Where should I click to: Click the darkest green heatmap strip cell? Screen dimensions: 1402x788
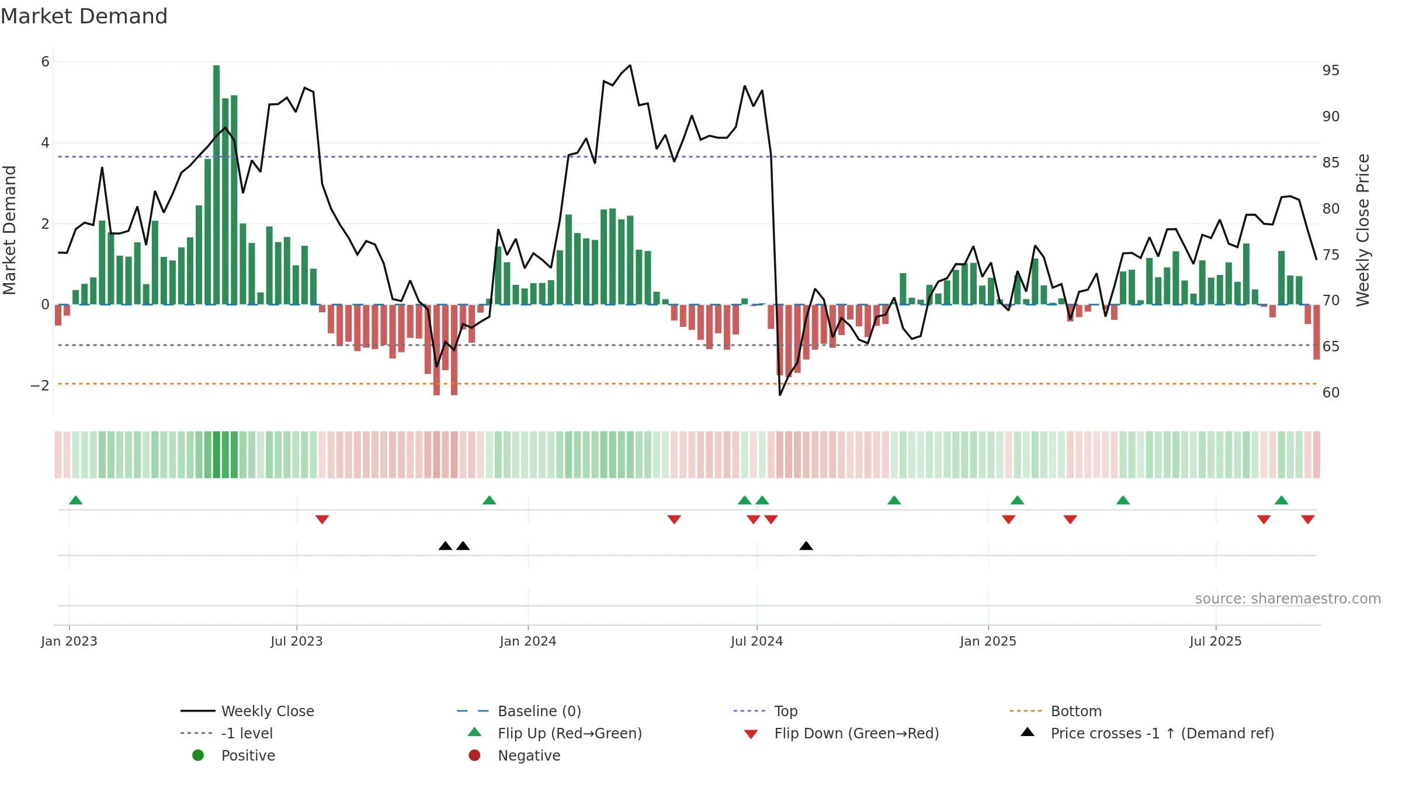[217, 455]
